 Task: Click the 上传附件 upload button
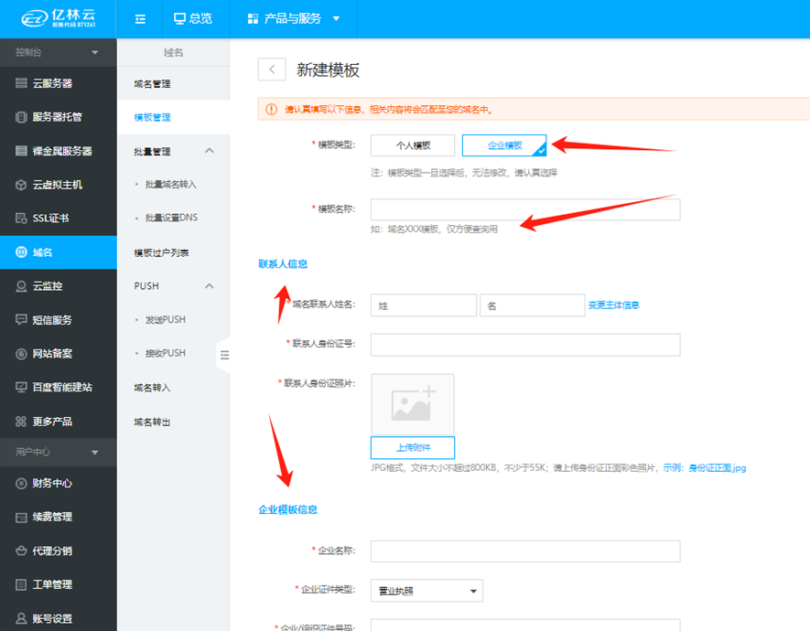coord(412,447)
